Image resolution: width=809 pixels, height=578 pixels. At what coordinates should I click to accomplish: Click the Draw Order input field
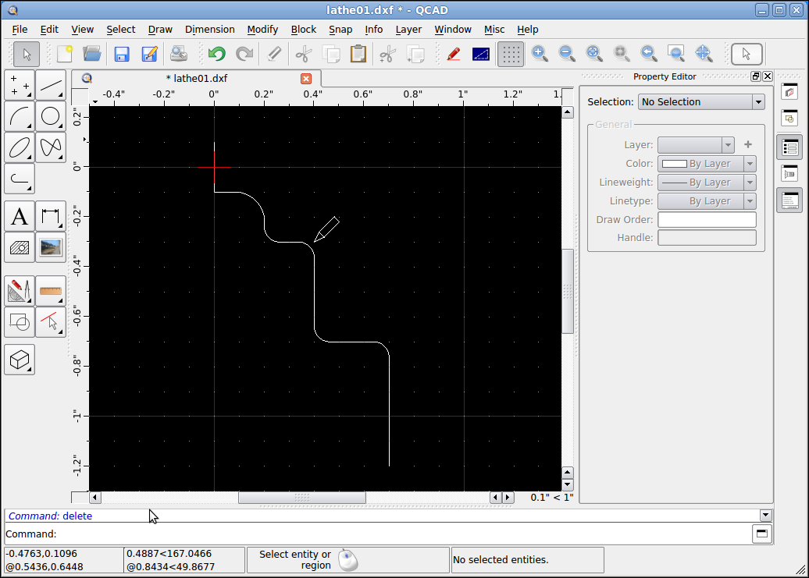click(x=707, y=219)
